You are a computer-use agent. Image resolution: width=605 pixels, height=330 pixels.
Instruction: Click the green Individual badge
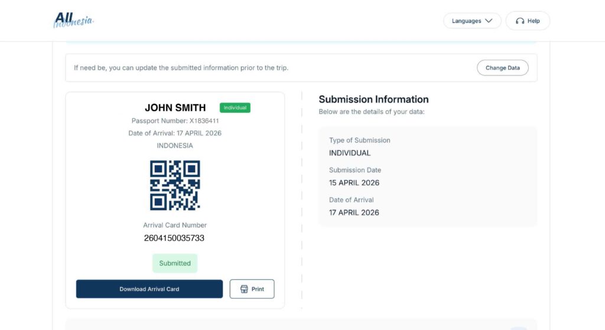click(x=235, y=107)
